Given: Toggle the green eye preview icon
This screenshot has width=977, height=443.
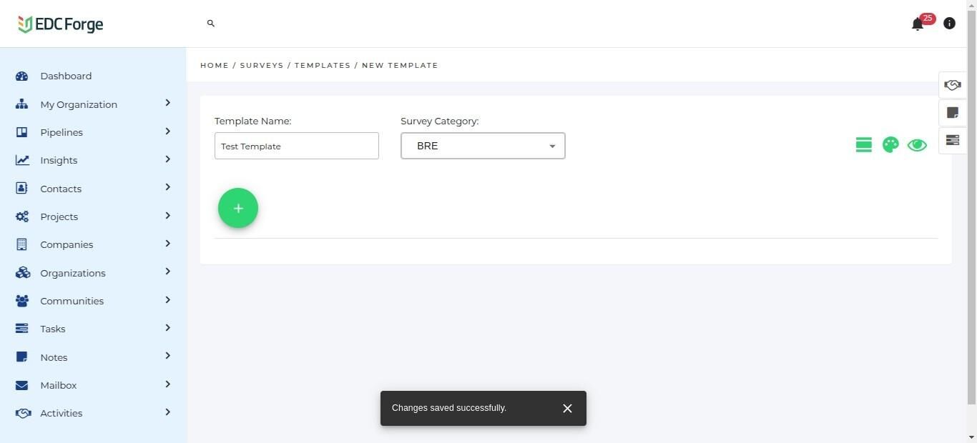Looking at the screenshot, I should pos(917,145).
